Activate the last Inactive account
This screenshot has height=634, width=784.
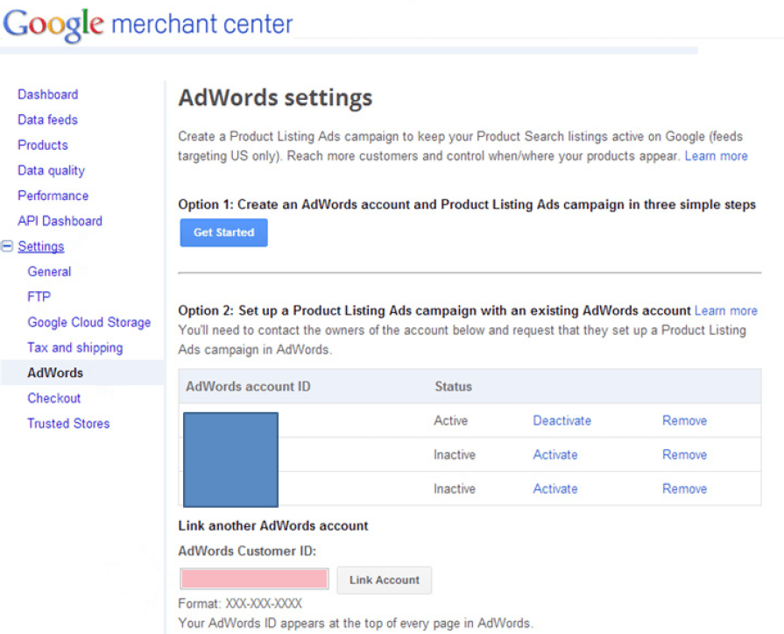coord(555,488)
